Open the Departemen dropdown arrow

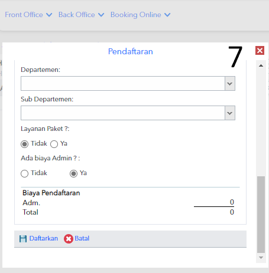click(x=230, y=84)
